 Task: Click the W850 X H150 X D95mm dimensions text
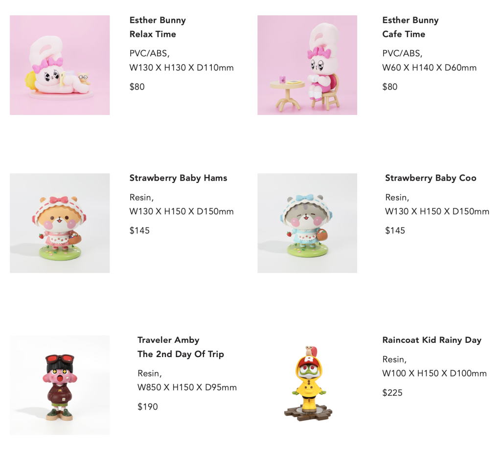(187, 387)
